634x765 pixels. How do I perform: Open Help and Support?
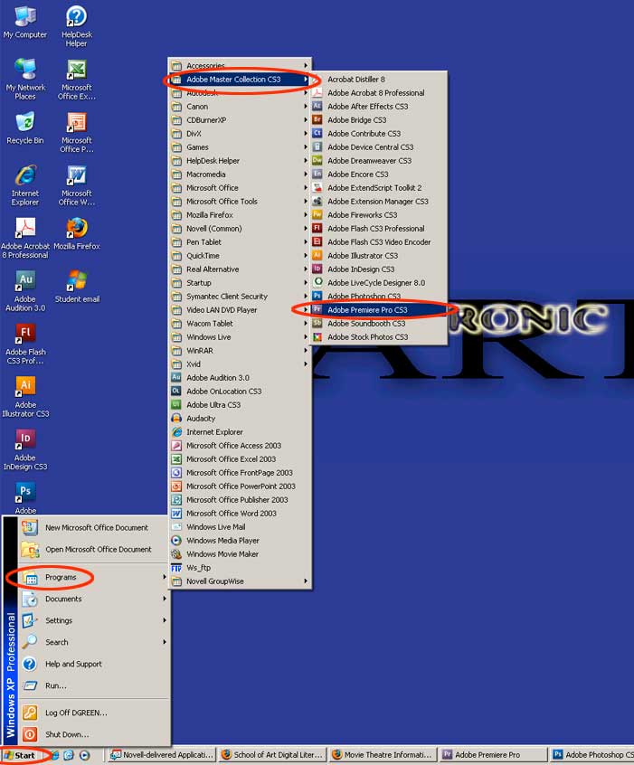click(94, 664)
